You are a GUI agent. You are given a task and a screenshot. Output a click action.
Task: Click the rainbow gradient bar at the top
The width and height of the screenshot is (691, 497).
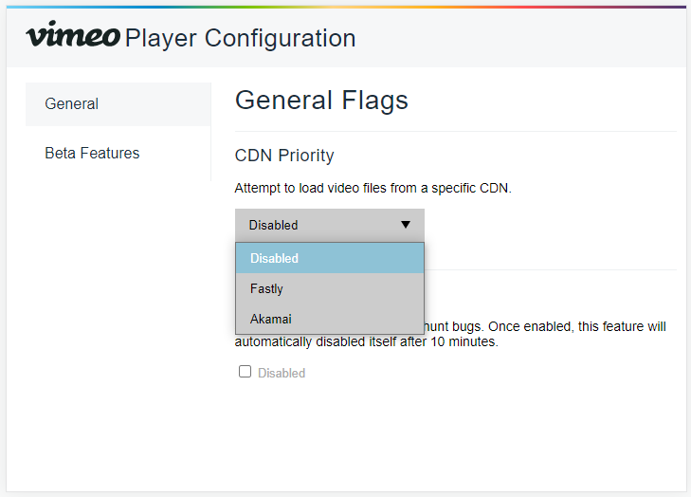[345, 6]
